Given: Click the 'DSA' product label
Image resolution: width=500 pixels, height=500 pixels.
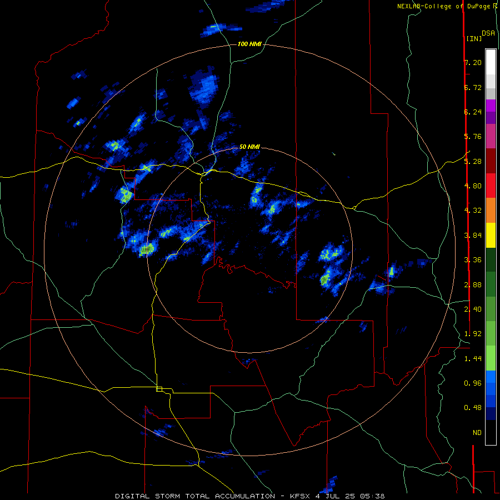Looking at the screenshot, I should pos(488,33).
